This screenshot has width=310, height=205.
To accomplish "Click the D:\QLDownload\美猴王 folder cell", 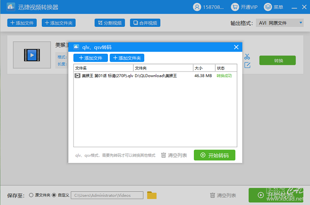I will 156,76.
